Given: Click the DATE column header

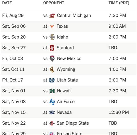Looking at the screenshot, I should (x=7, y=3).
